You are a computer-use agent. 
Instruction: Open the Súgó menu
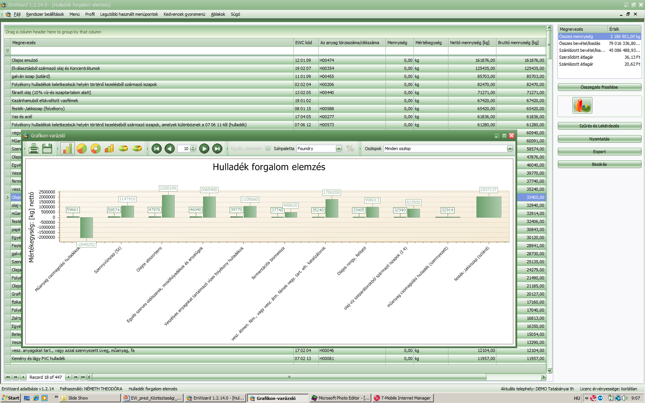[235, 14]
